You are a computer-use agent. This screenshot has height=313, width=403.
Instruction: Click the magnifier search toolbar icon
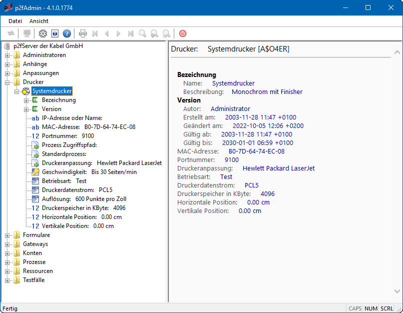pos(143,33)
